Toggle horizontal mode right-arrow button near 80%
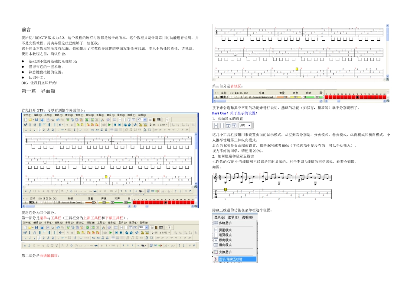The height and width of the screenshot is (291, 412). (234, 126)
